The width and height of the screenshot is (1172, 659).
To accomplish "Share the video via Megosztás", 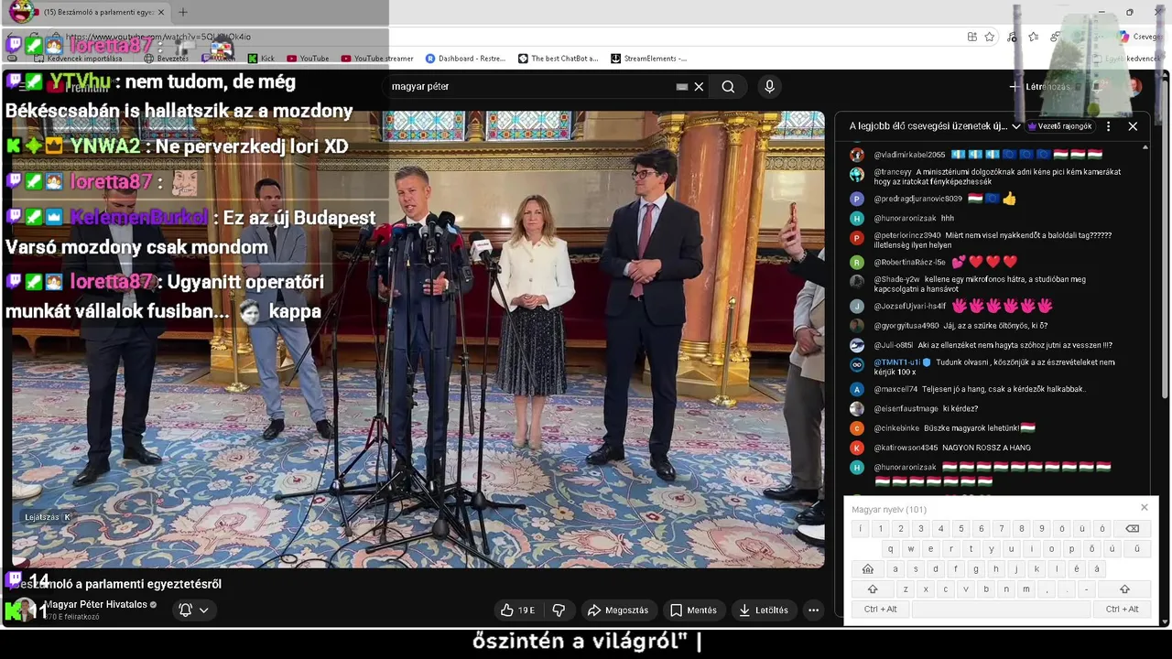I will tap(618, 610).
